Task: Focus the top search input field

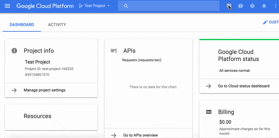Action: coord(169,6)
